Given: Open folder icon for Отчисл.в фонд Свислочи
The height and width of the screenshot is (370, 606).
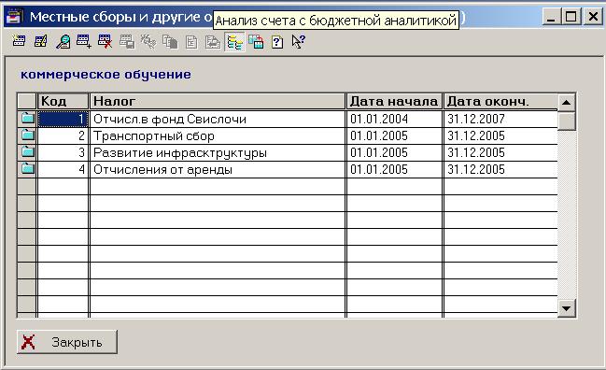Looking at the screenshot, I should click(28, 118).
